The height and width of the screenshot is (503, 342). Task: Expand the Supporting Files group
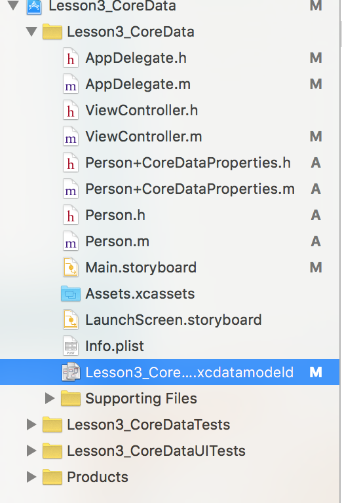[x=50, y=398]
